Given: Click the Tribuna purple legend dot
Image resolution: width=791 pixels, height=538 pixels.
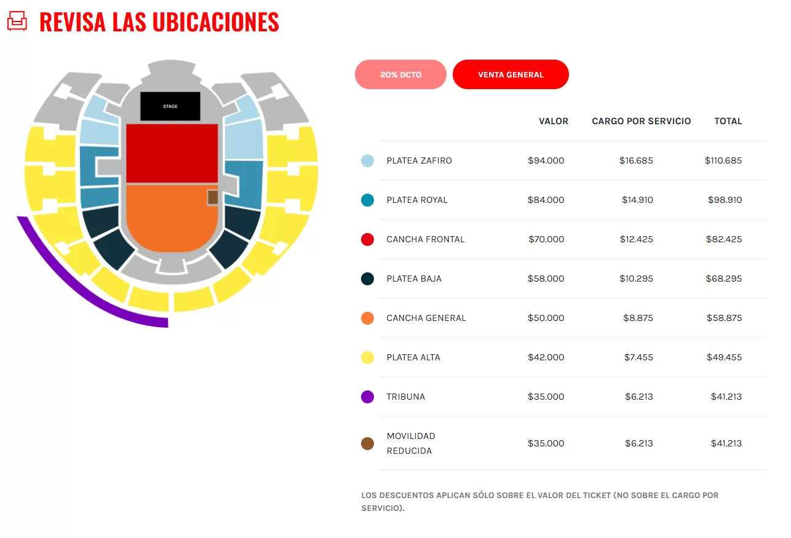Looking at the screenshot, I should point(367,397).
